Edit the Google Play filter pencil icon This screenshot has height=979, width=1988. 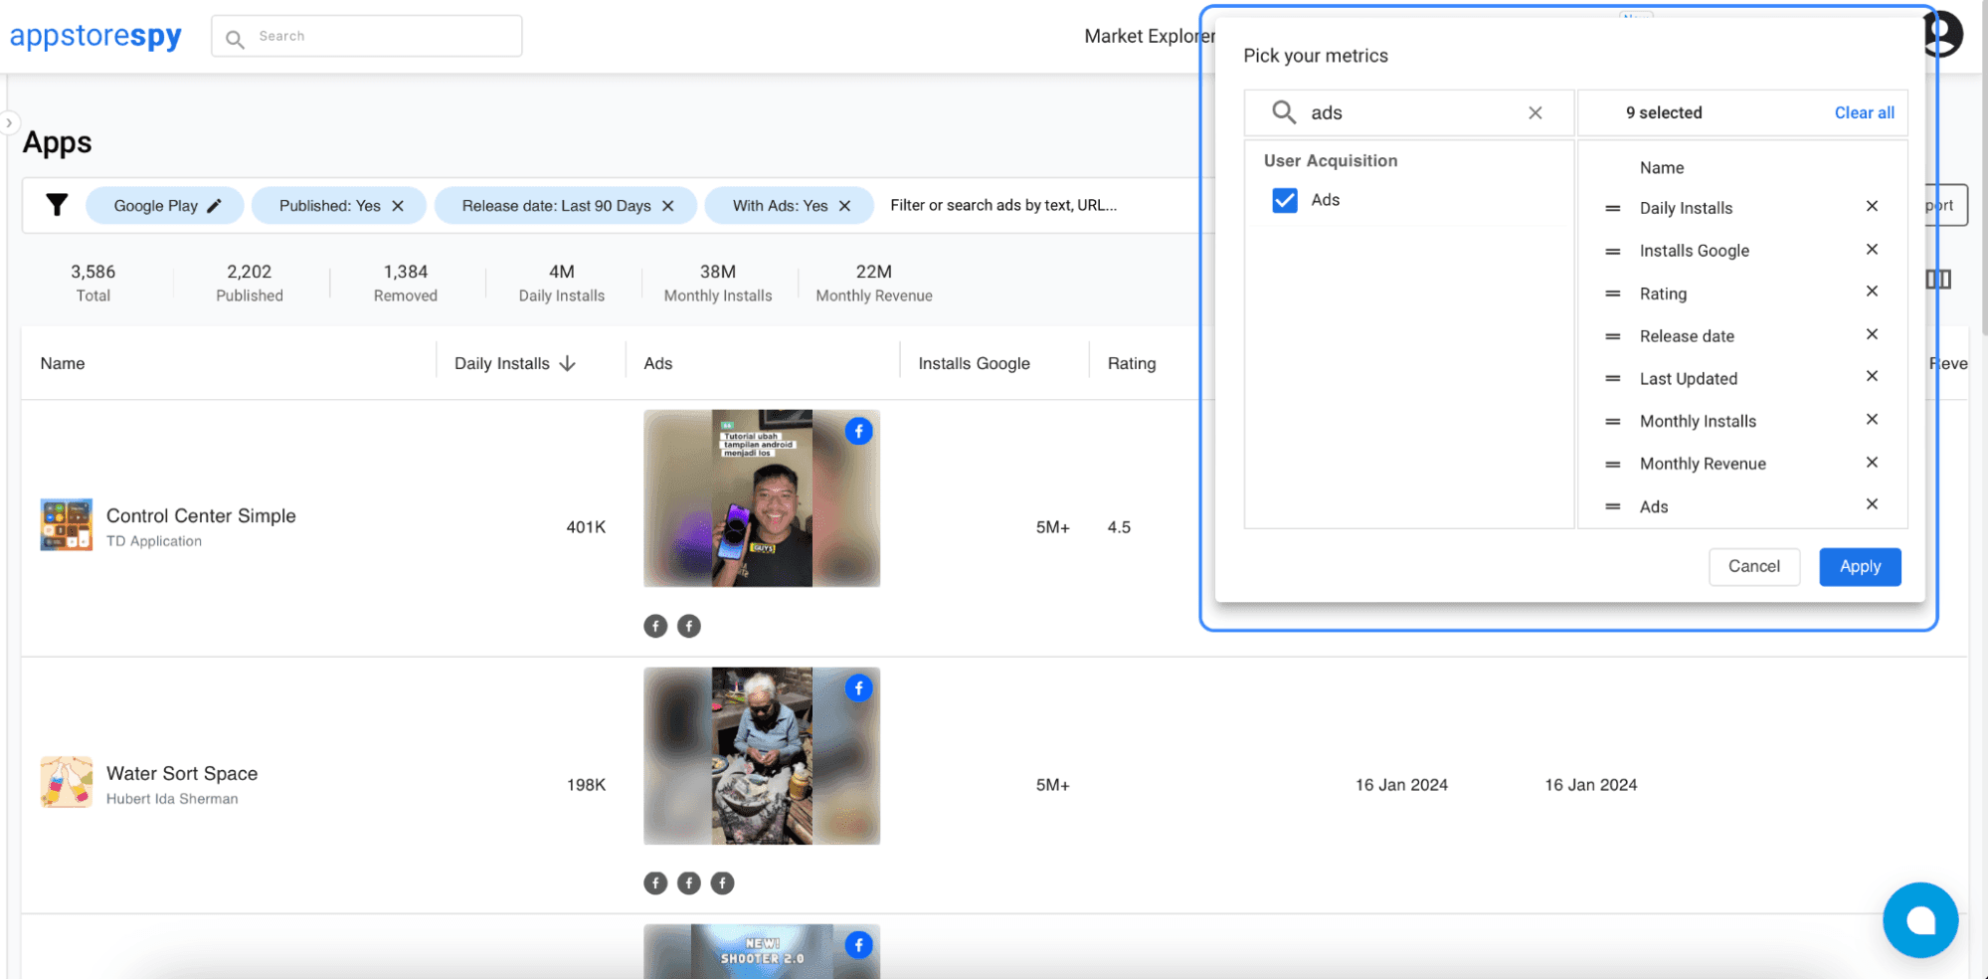[214, 206]
